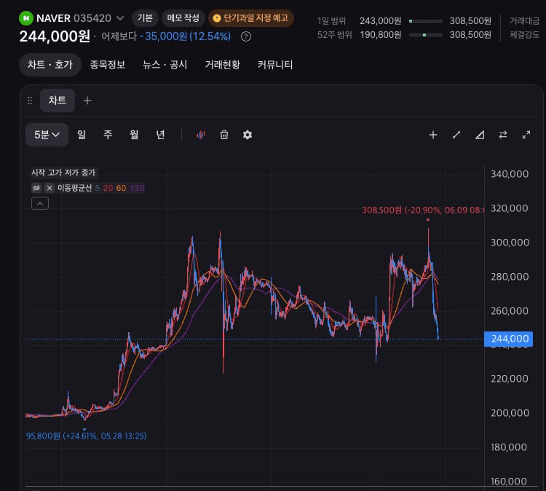The image size is (546, 491).
Task: Click the 308,500원 high price marker label
Action: [423, 210]
